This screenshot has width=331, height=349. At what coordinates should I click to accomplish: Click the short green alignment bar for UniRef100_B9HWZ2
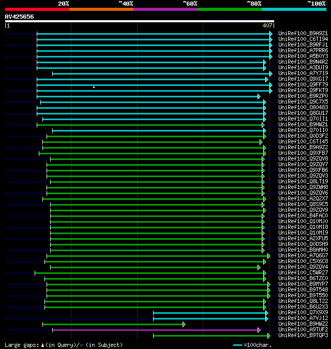click(x=113, y=324)
